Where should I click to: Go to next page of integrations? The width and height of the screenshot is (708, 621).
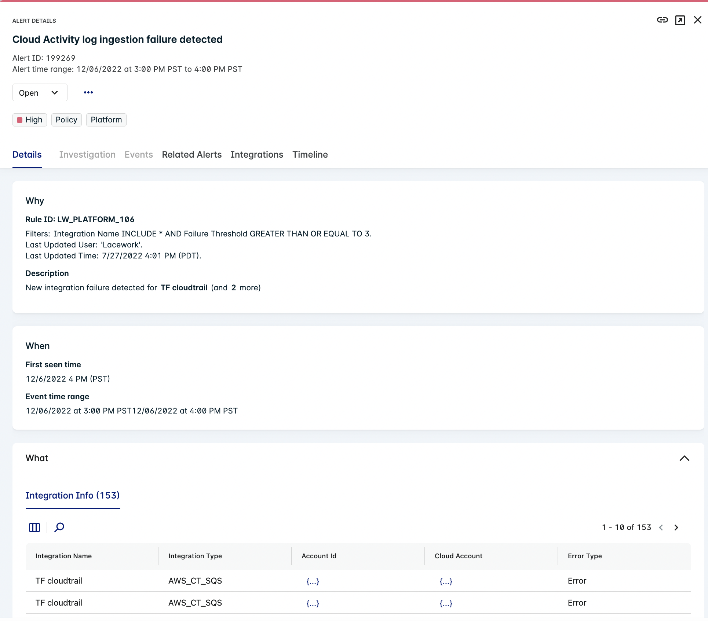pos(676,528)
